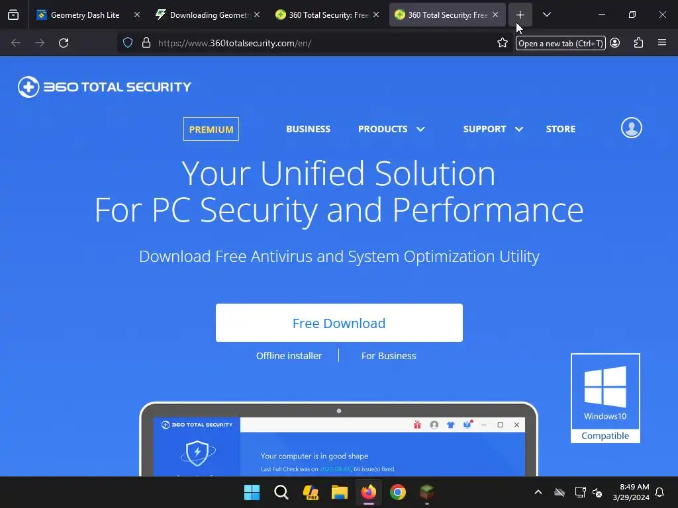Close the first 360 Total Security tab

376,15
